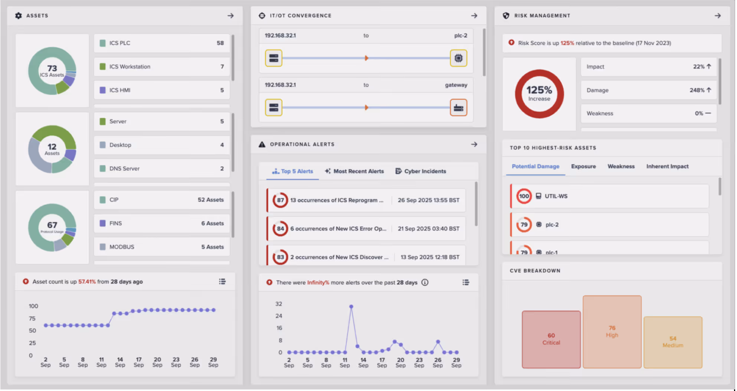Viewport: 737px width, 391px height.
Task: Click the Risk Management shield icon
Action: pyautogui.click(x=506, y=16)
